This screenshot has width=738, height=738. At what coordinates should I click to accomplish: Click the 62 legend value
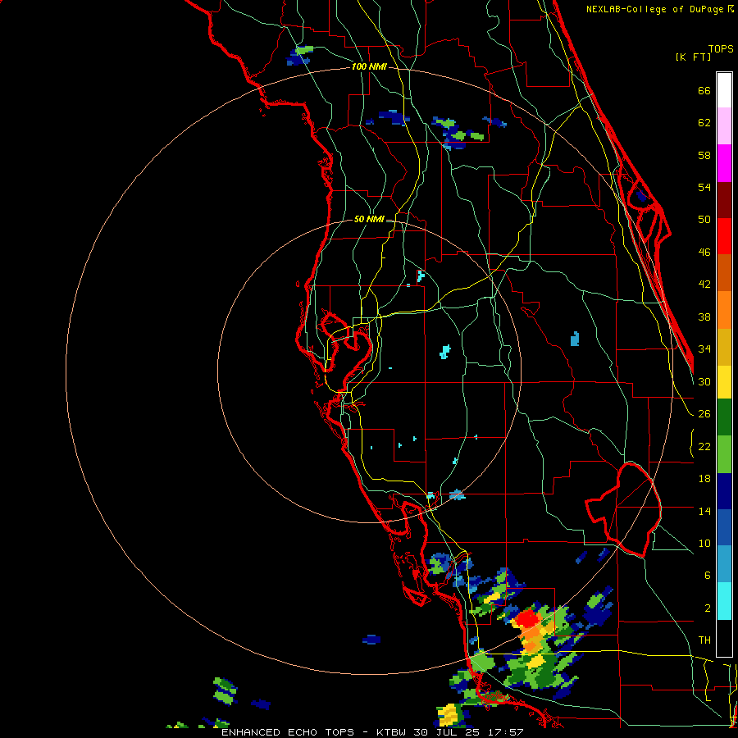click(704, 123)
